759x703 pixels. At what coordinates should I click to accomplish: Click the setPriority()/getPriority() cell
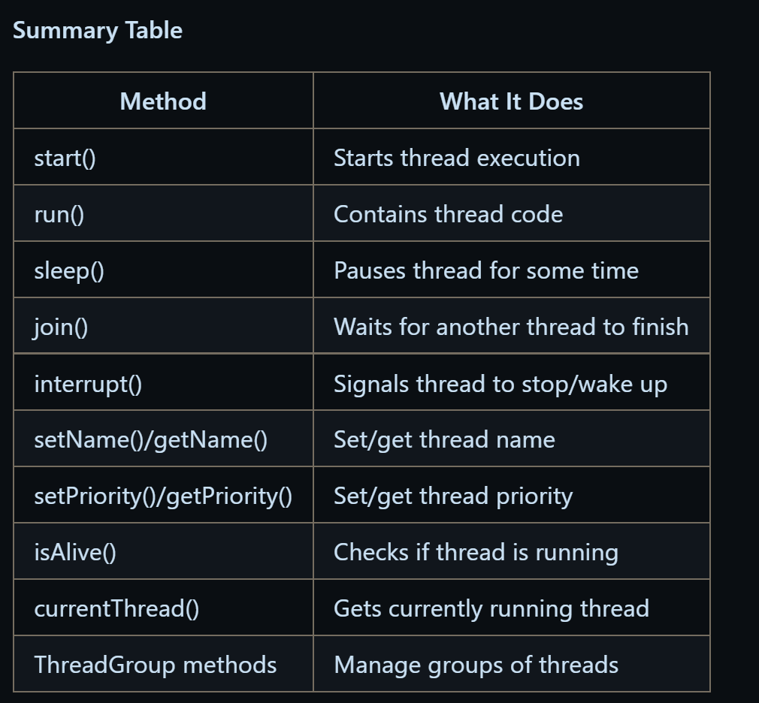point(163,495)
